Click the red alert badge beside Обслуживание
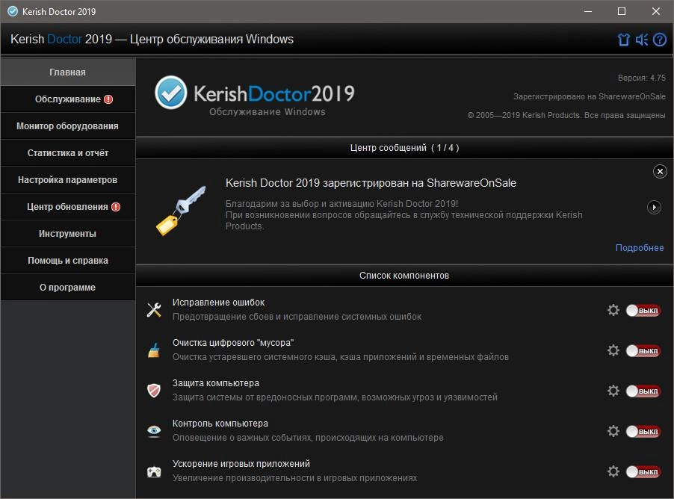Screen dimensions: 674x499 [108, 99]
